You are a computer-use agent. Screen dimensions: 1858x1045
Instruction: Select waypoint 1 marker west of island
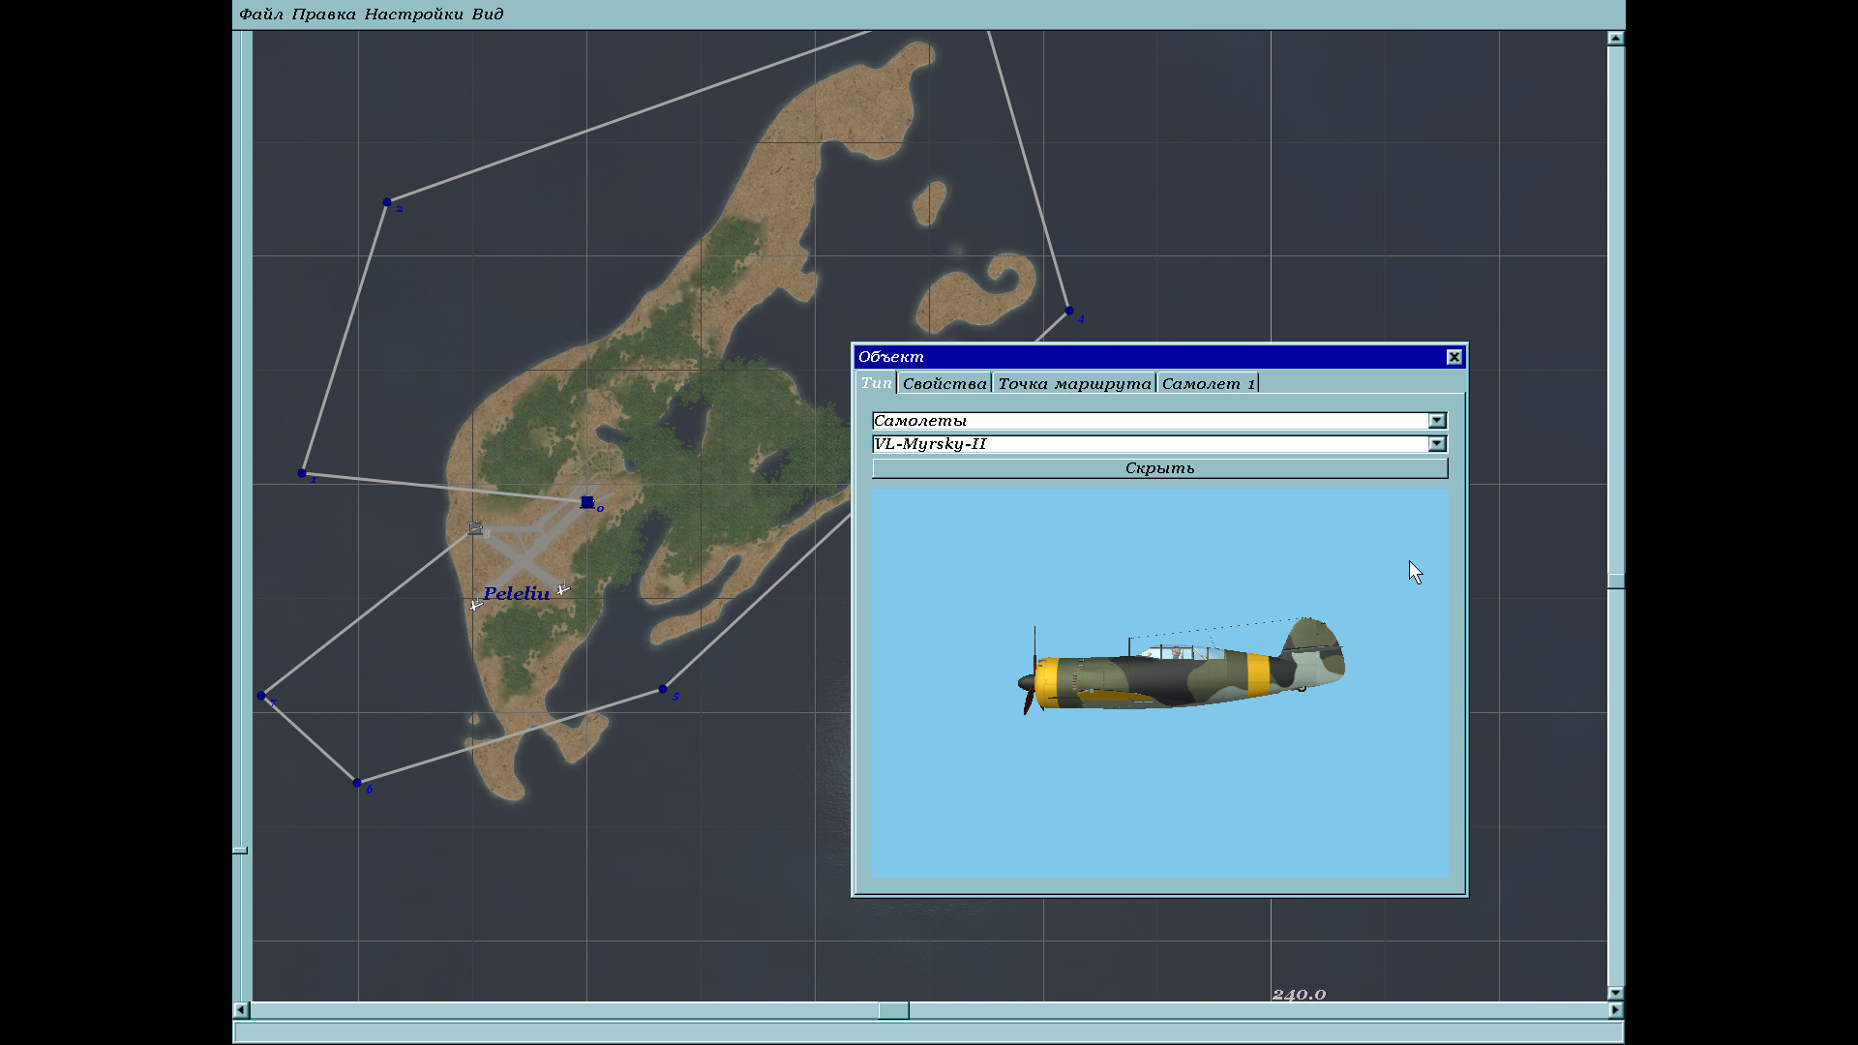tap(302, 473)
